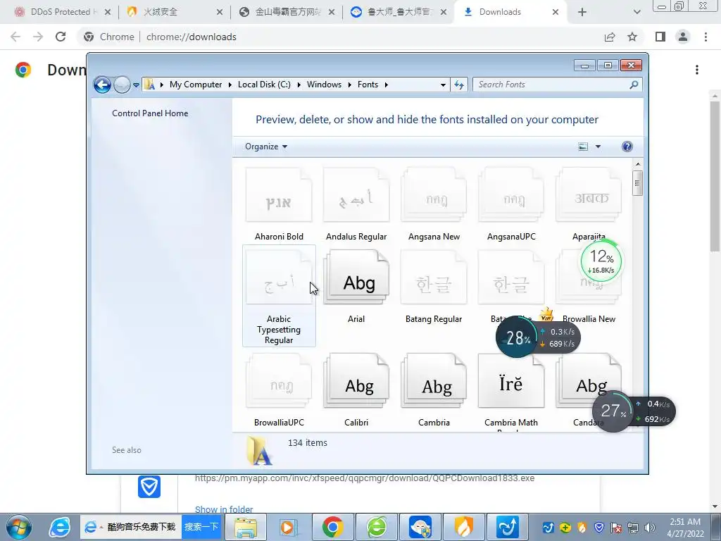Click the search magnifier in Fonts window
This screenshot has height=541, width=721.
[634, 85]
